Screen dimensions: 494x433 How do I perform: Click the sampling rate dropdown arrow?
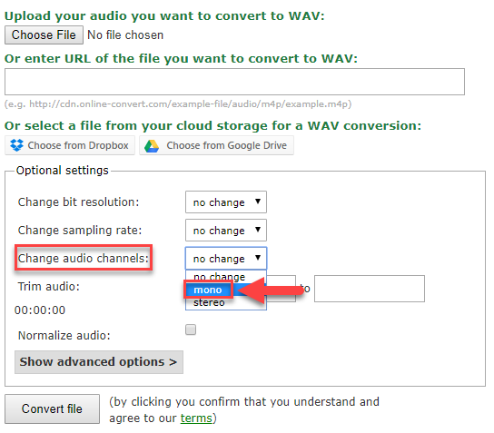click(258, 230)
